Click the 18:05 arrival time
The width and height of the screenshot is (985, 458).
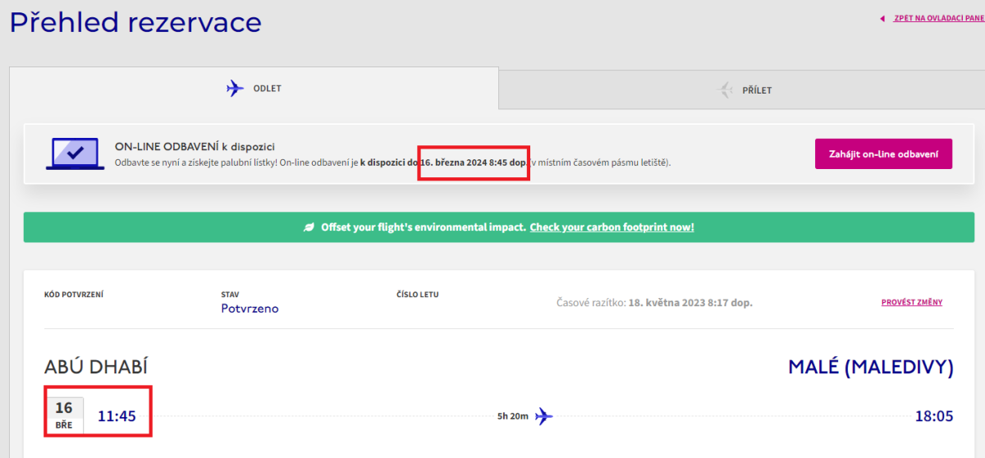(933, 416)
